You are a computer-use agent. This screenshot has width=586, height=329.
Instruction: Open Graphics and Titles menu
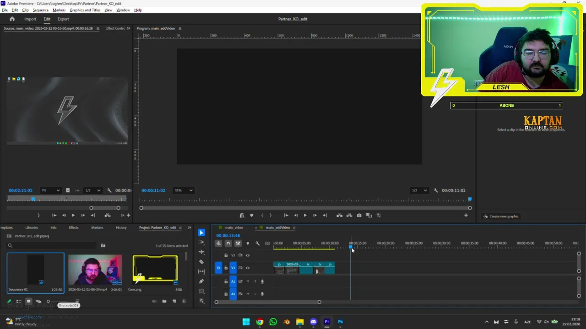(x=85, y=10)
